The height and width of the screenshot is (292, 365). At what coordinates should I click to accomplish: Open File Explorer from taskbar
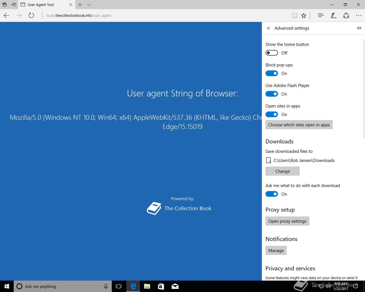click(x=147, y=286)
